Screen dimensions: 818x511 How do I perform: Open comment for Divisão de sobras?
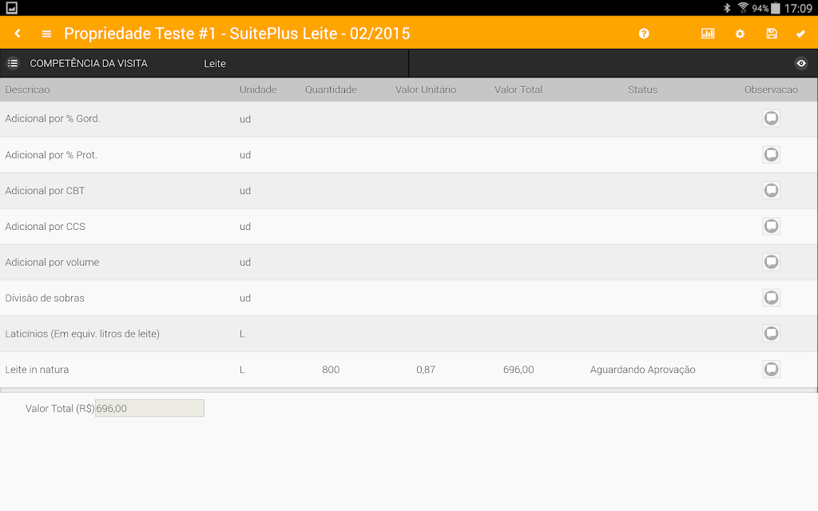click(771, 298)
